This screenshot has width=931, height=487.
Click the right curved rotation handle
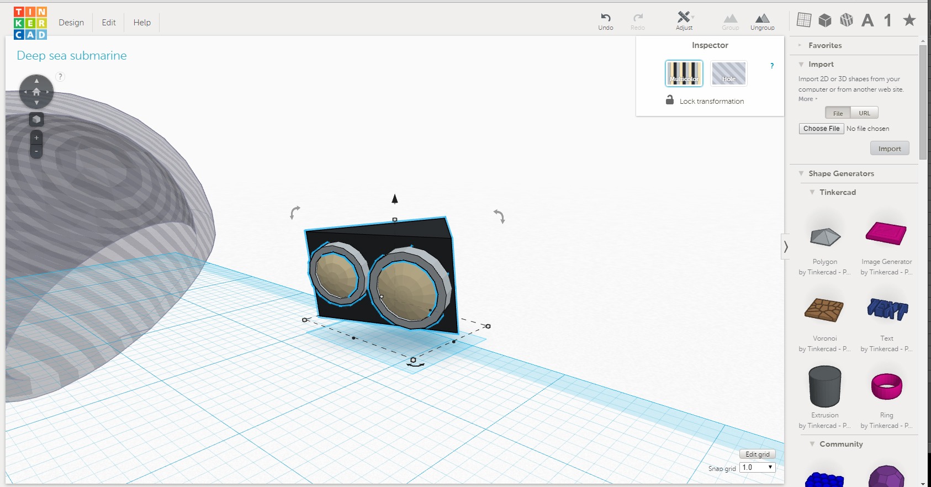(499, 216)
